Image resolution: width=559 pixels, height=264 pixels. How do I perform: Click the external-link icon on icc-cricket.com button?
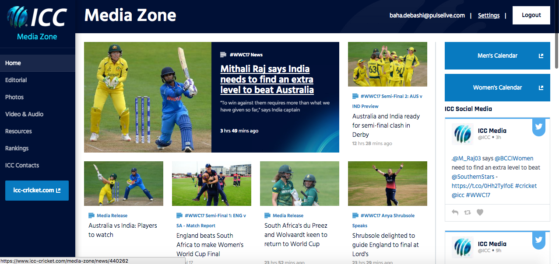pos(58,191)
